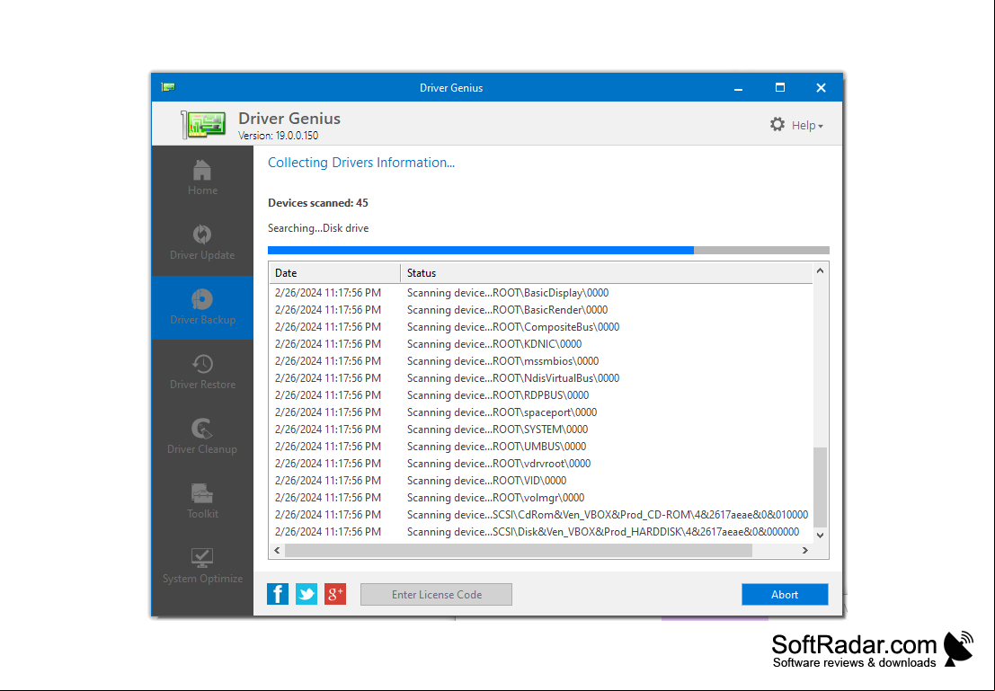995x691 pixels.
Task: Go to Driver Restore section
Action: pos(202,372)
